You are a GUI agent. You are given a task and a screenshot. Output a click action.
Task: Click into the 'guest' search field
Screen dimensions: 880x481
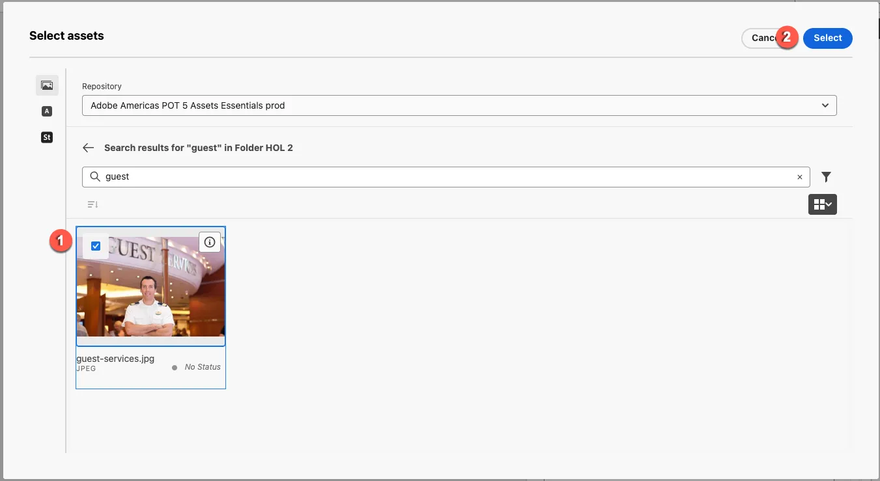[x=446, y=176]
